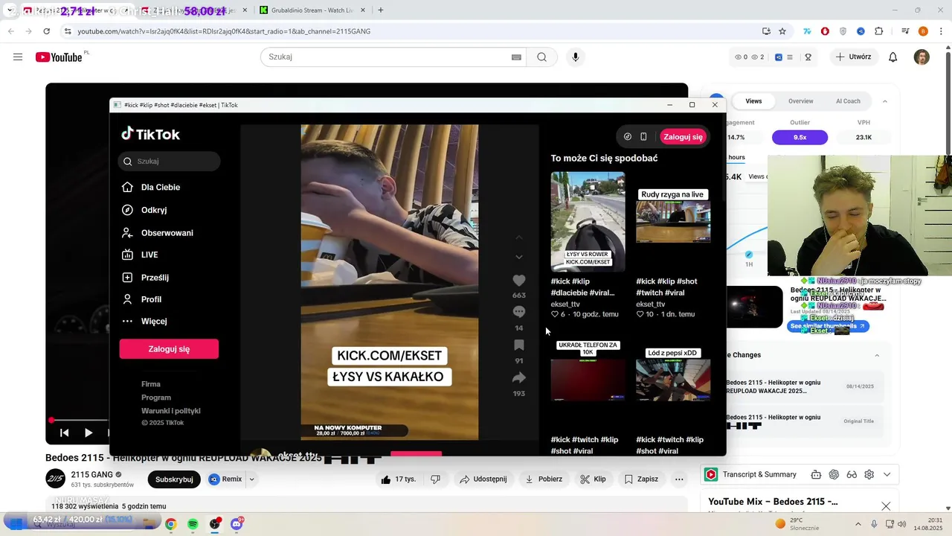Image resolution: width=952 pixels, height=536 pixels.
Task: Open Chrome extensions puzzle icon
Action: coord(878,31)
